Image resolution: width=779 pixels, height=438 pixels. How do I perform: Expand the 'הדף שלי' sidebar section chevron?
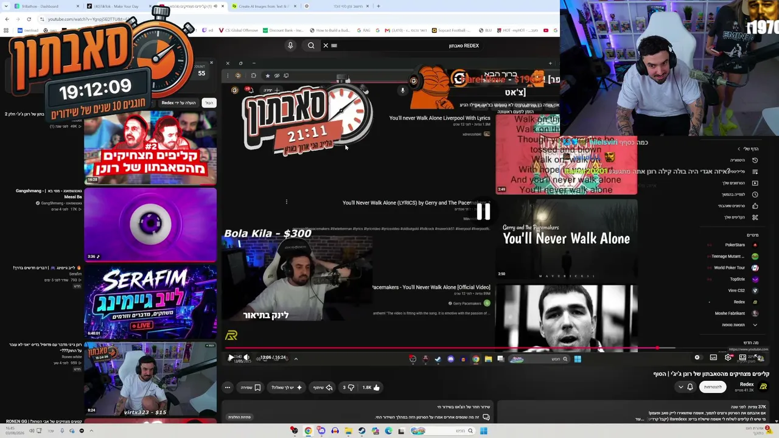click(739, 148)
